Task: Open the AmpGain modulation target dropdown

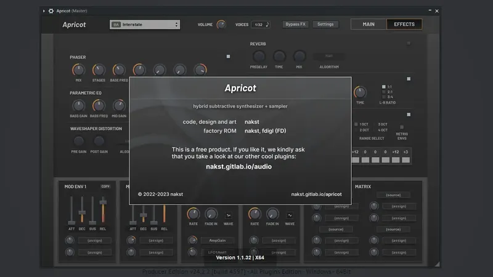Action: pos(218,241)
